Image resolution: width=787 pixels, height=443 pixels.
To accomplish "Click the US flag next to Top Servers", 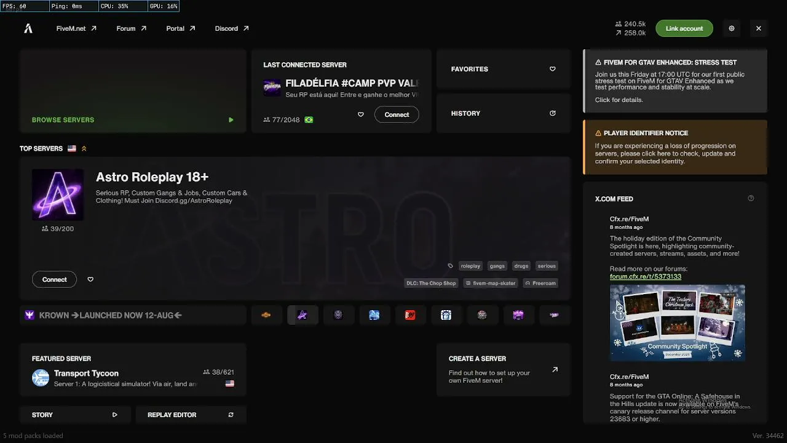I will coord(72,148).
